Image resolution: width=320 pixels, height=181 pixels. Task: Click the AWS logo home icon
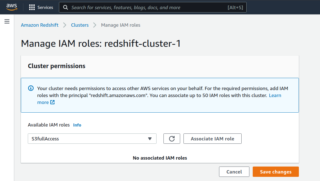12,7
